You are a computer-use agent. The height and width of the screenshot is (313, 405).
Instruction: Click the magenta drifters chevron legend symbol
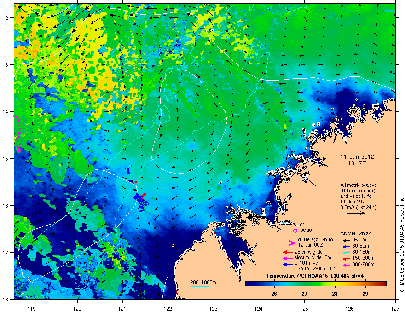tap(292, 243)
